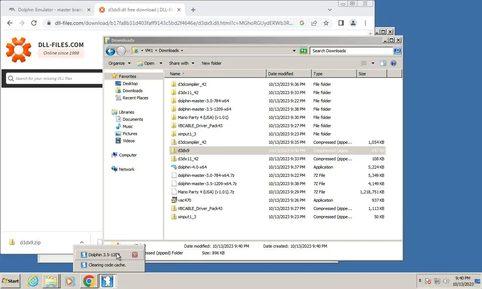The height and width of the screenshot is (289, 482).
Task: Sort by Date modified column header
Action: [289, 74]
